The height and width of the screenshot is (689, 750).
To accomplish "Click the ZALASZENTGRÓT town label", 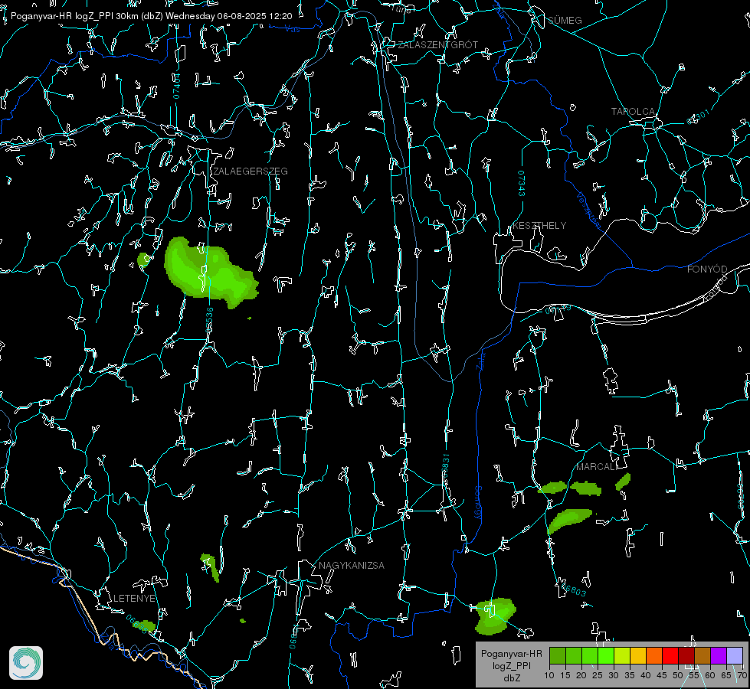I will coord(438,44).
